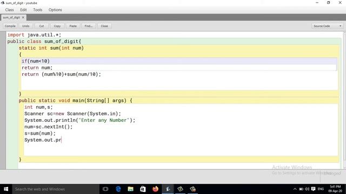This screenshot has width=346, height=194.
Task: Show hidden system tray icons
Action: tap(295, 189)
